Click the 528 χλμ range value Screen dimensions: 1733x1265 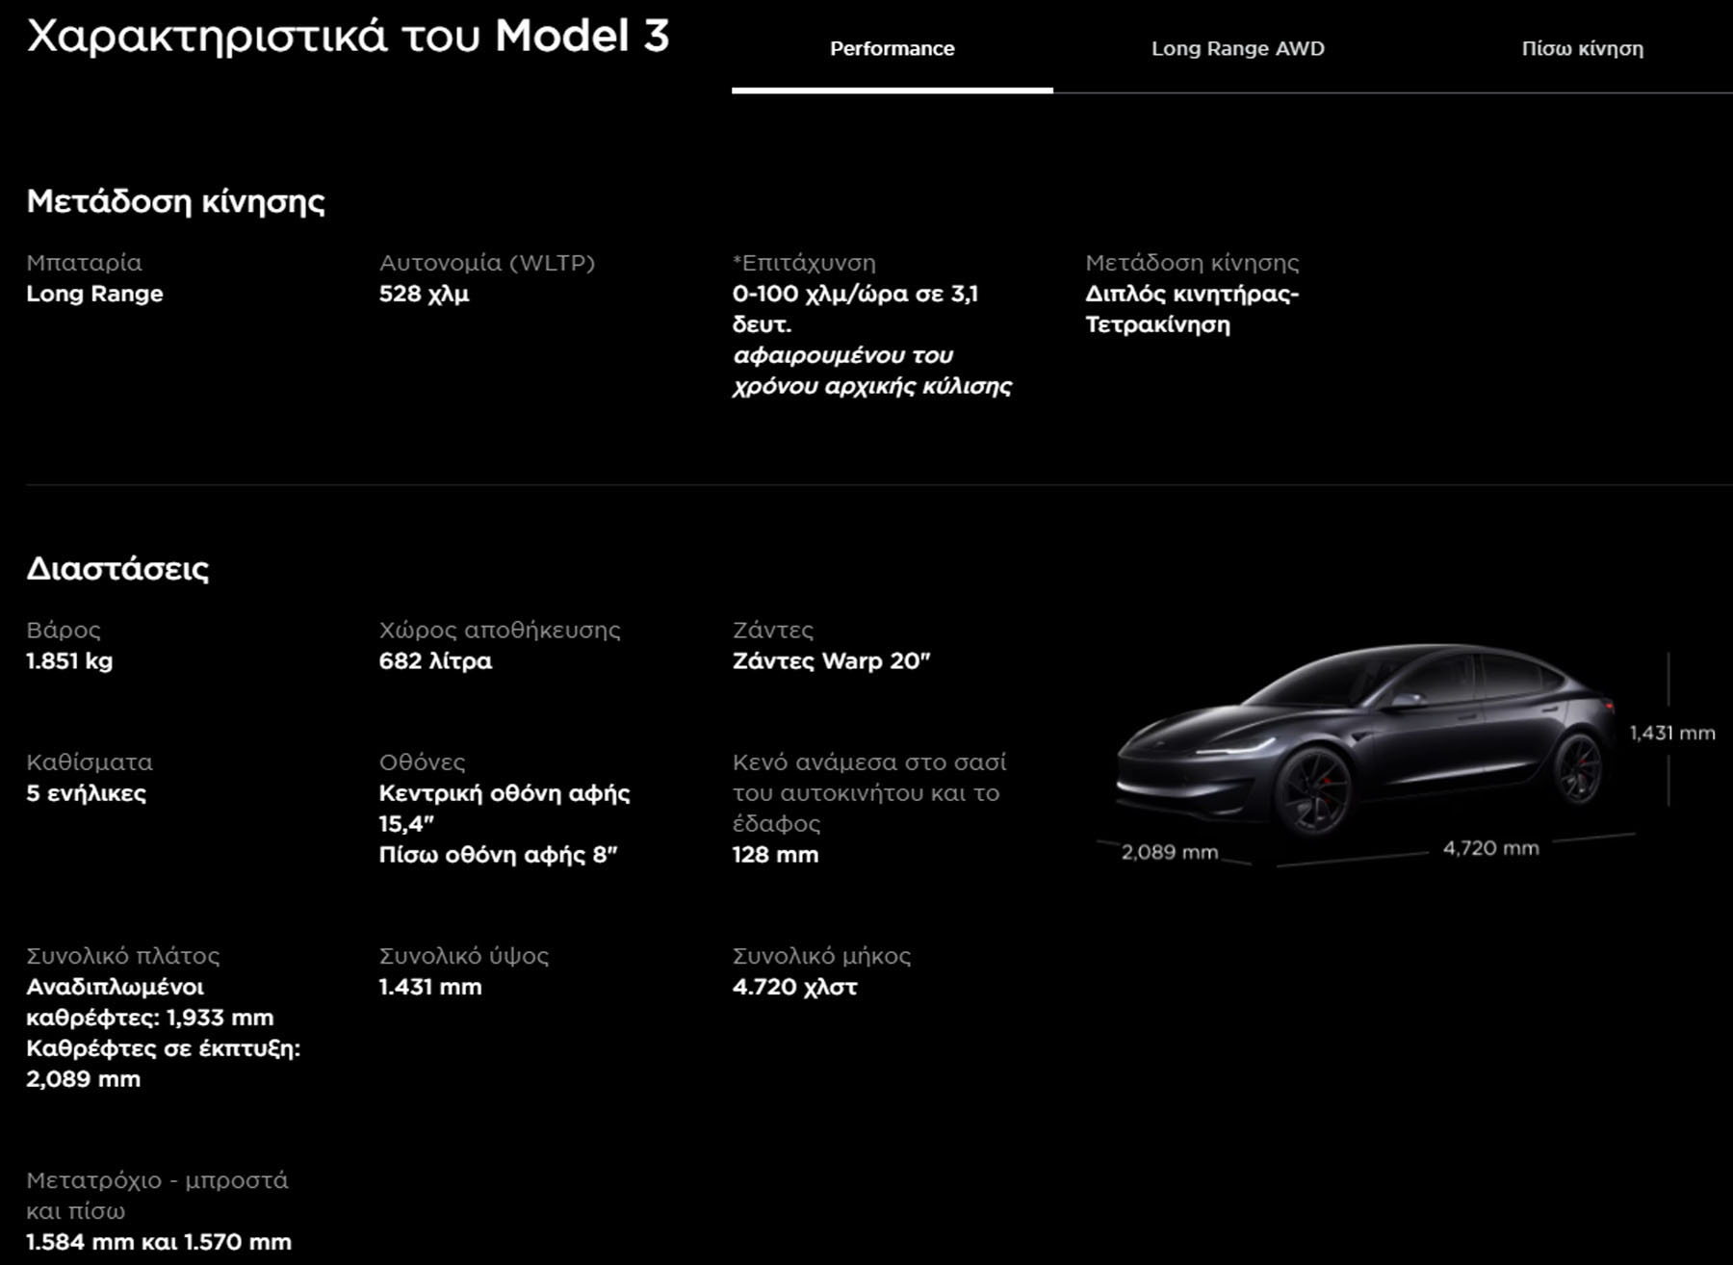tap(424, 294)
